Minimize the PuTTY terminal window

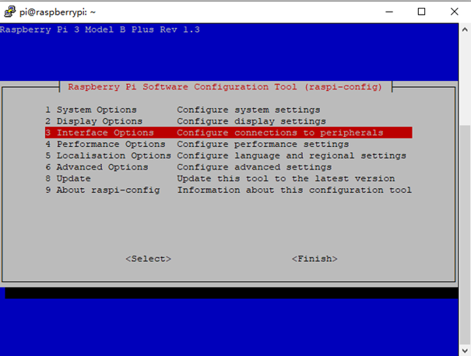(389, 12)
